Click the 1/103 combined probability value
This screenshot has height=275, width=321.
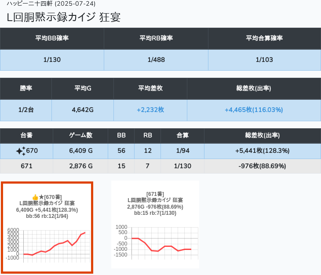coord(264,60)
